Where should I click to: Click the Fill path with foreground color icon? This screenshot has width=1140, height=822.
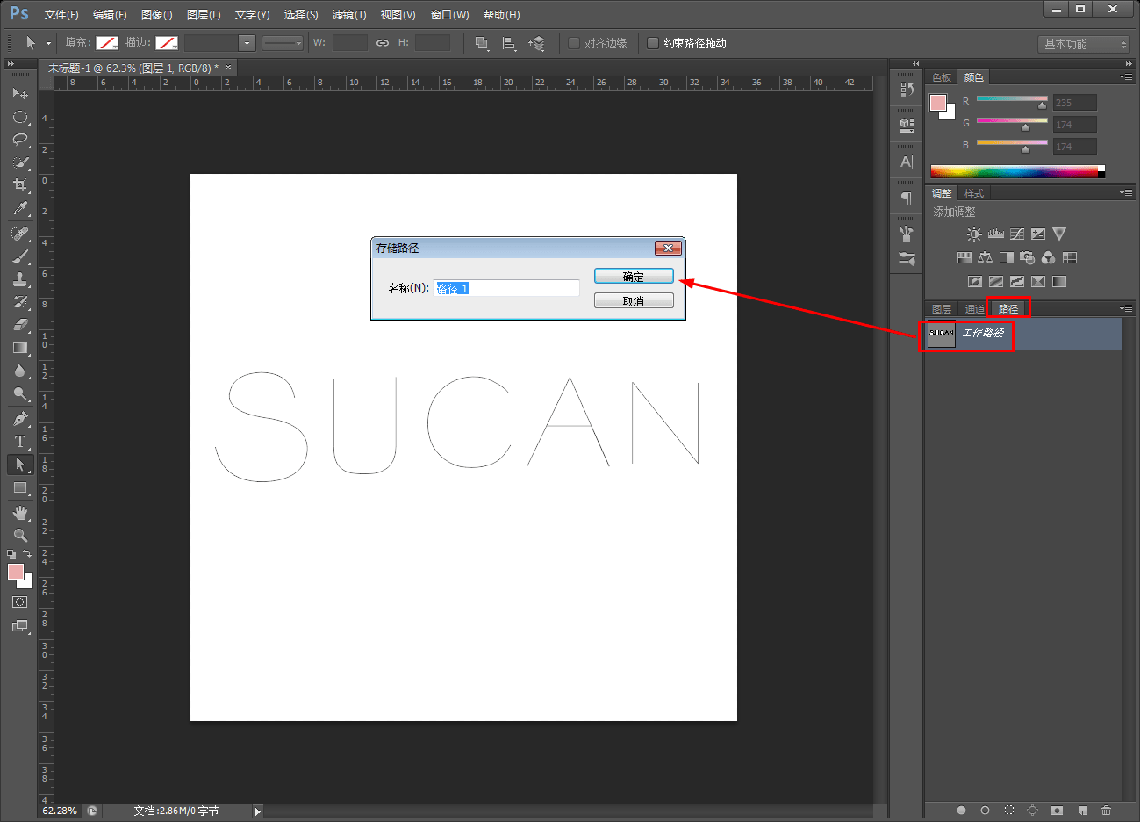(x=961, y=811)
